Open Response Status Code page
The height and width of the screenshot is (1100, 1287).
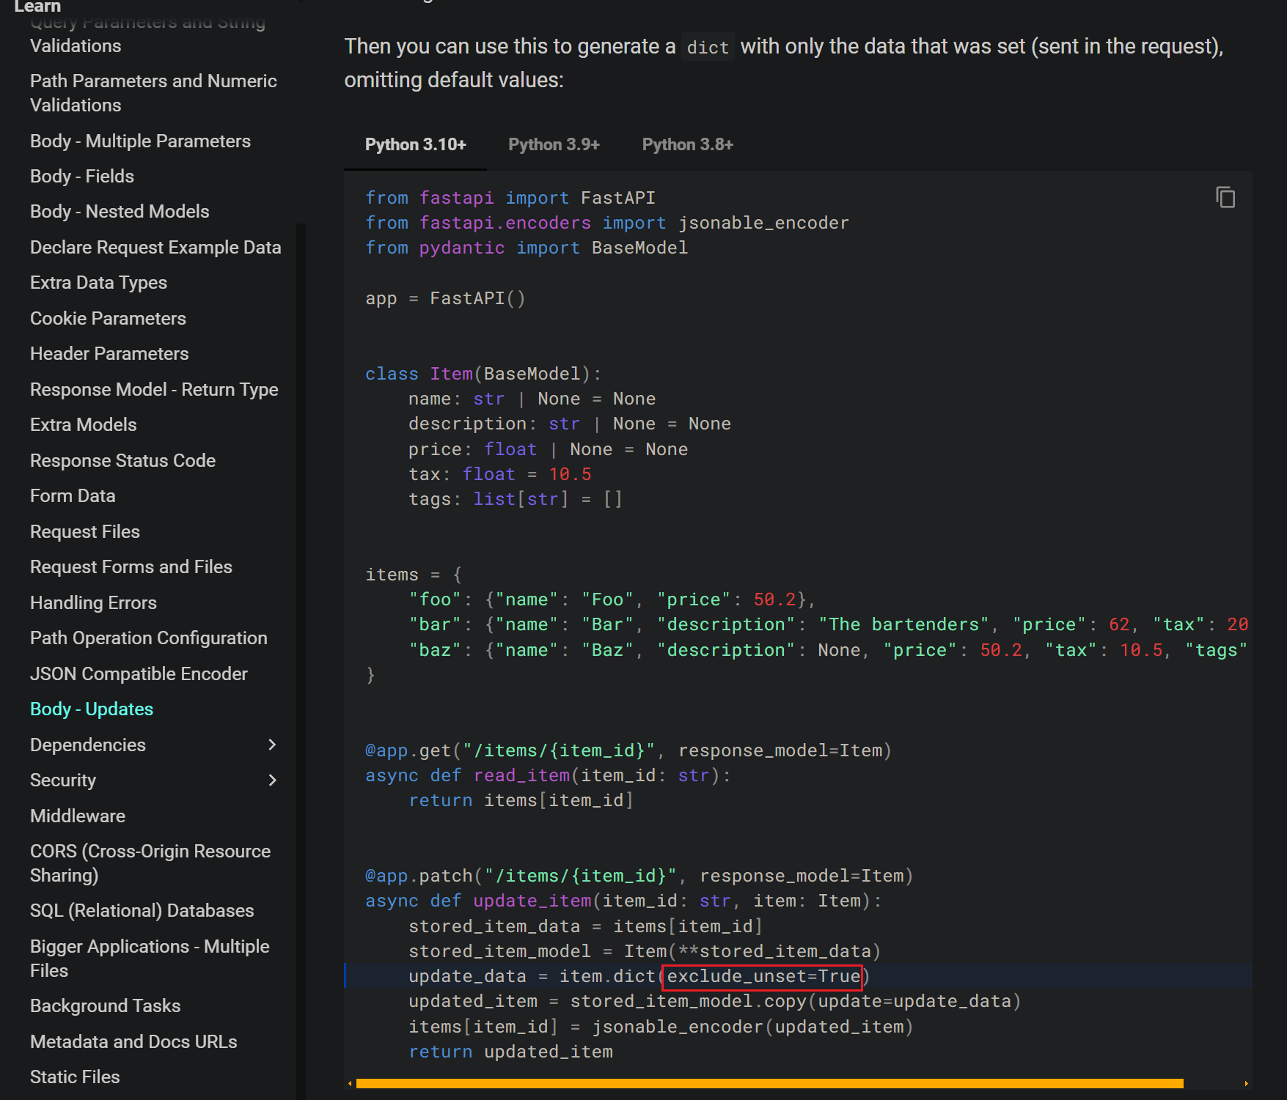pyautogui.click(x=122, y=461)
